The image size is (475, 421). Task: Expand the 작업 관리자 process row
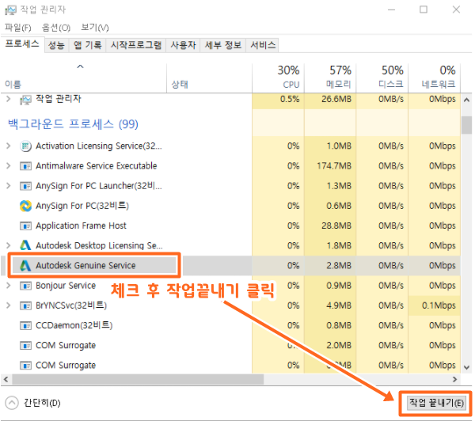(x=9, y=99)
